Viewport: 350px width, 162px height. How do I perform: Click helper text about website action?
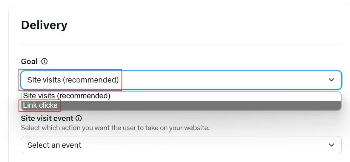[x=115, y=128]
